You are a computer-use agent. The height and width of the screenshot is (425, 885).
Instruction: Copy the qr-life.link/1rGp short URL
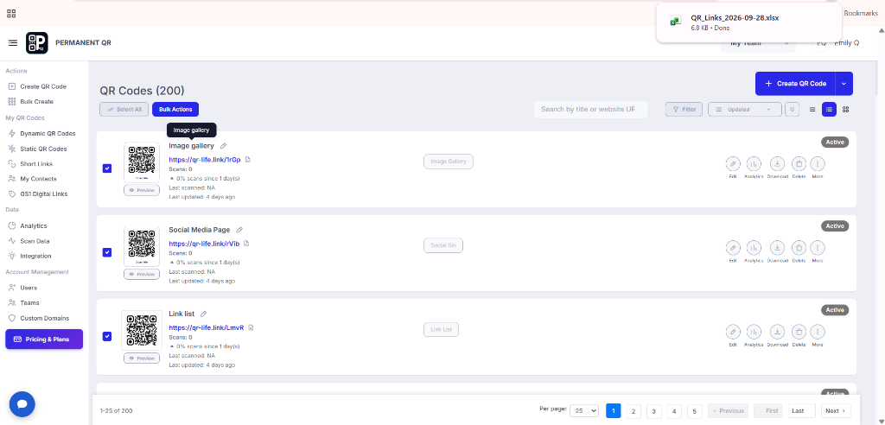coord(248,160)
